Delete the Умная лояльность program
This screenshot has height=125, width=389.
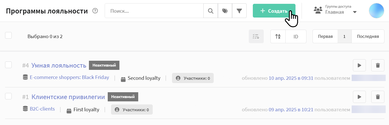[x=378, y=66]
